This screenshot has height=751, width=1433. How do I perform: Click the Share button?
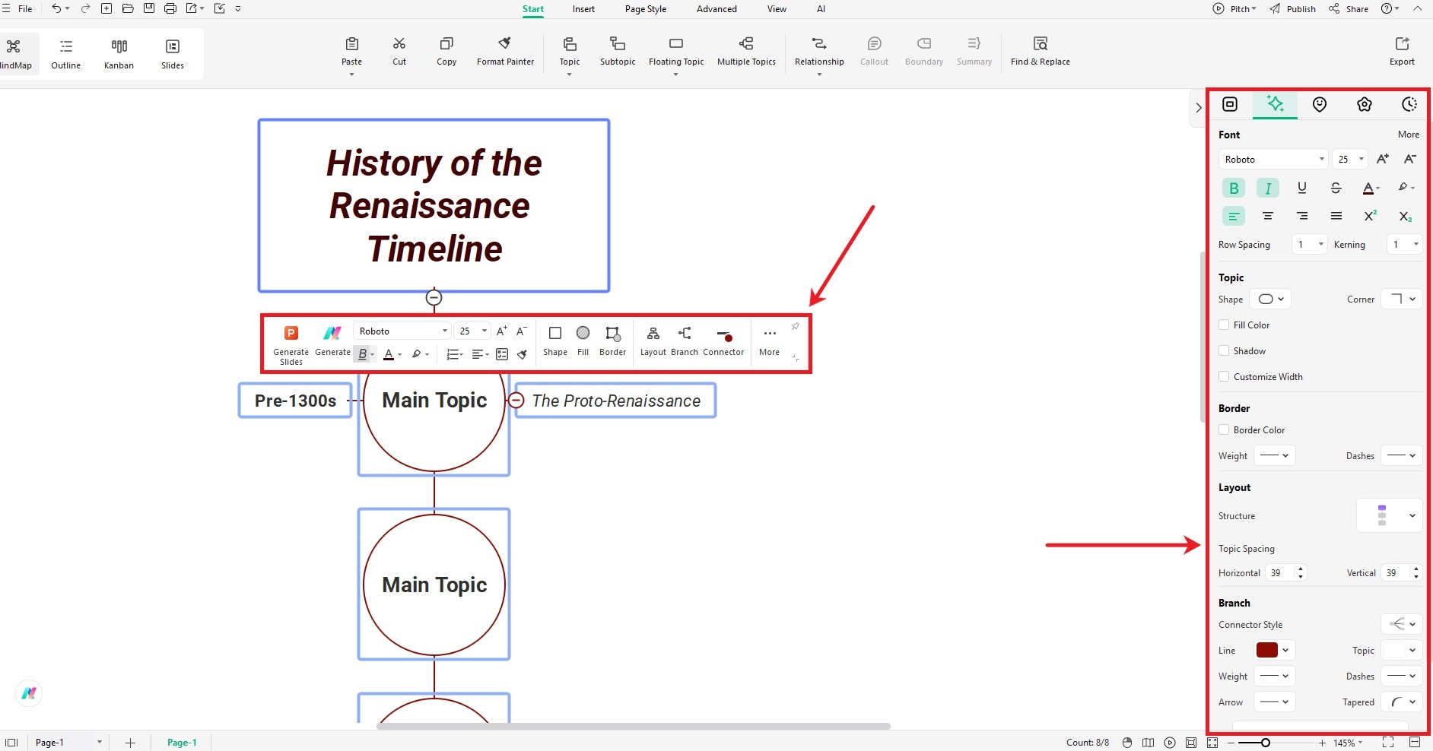(x=1349, y=9)
